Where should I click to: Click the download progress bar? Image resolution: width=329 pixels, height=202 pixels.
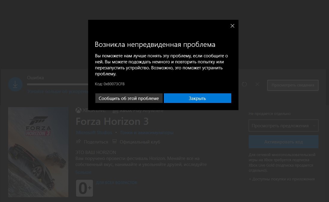[57, 84]
